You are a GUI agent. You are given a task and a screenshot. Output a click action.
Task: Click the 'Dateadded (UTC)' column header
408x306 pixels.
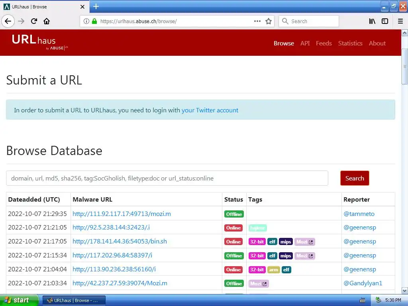(x=34, y=200)
